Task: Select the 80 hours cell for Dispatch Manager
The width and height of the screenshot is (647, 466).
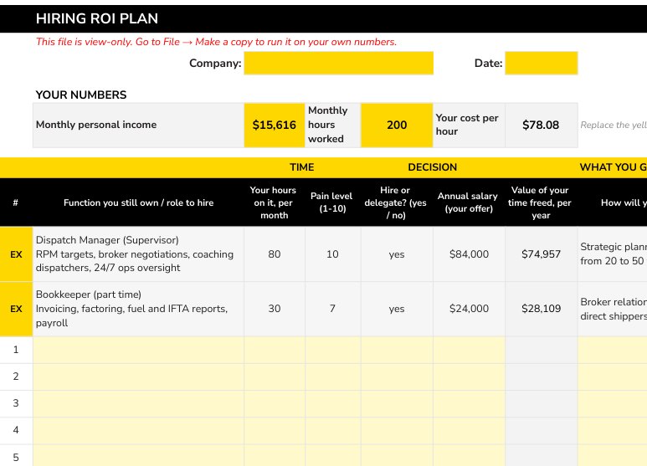Action: (275, 254)
